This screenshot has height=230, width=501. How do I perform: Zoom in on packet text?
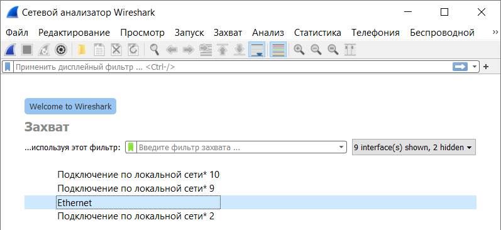(x=299, y=50)
